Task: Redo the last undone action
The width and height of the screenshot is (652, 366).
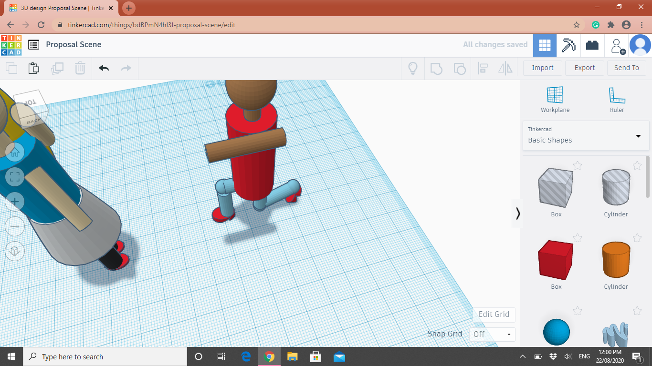Action: [126, 68]
